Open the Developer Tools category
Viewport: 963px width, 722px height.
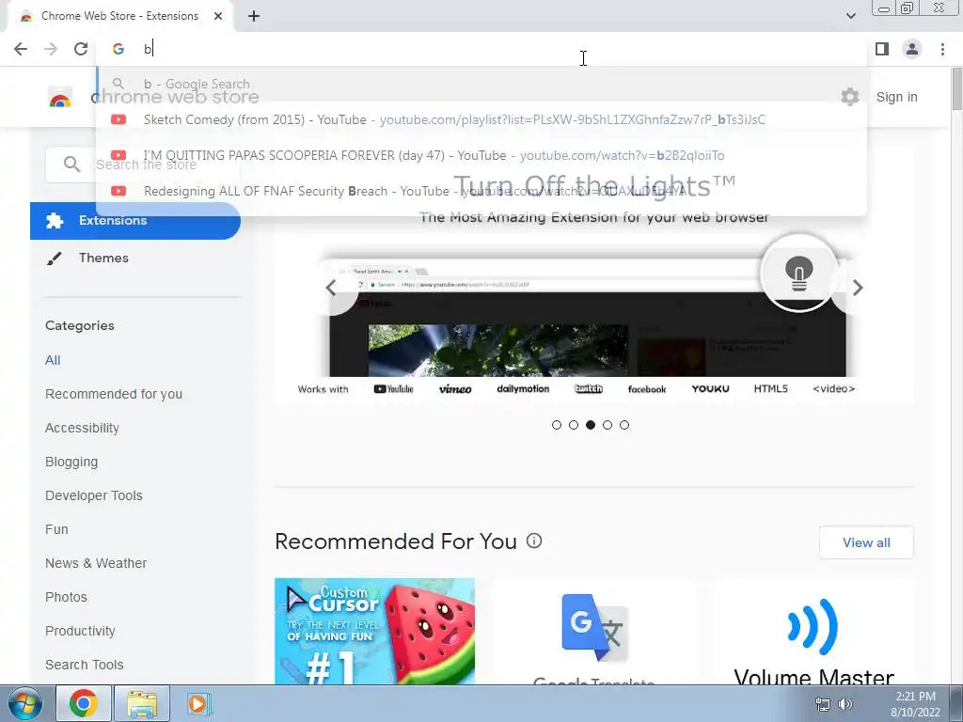94,495
